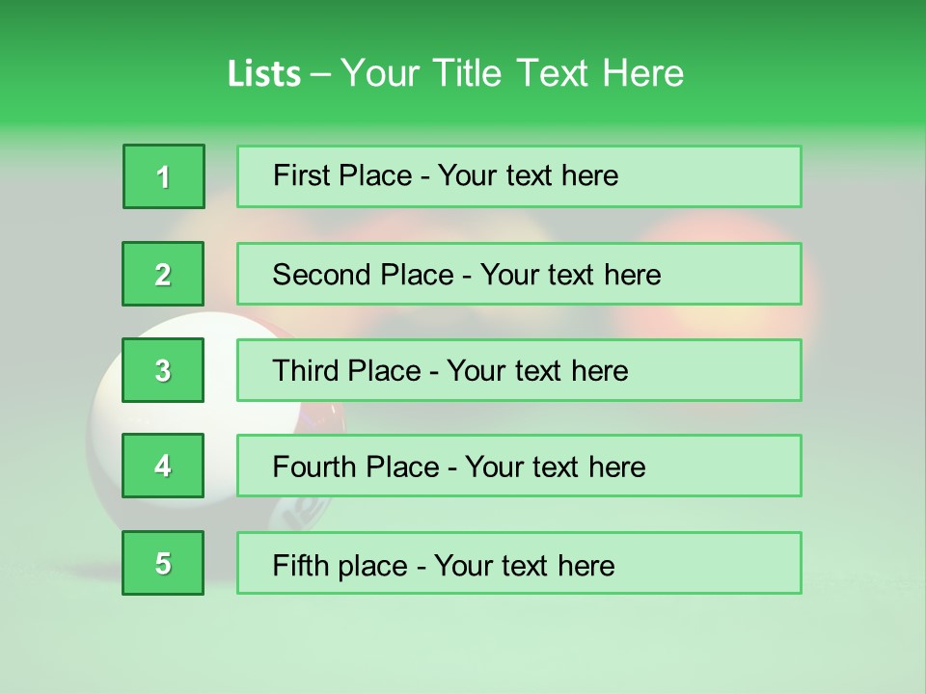Click "Your text here" in Fifth place row

tap(524, 565)
